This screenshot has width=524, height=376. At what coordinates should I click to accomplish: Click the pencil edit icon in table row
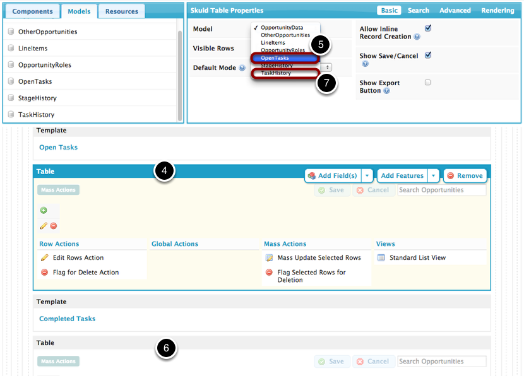tap(44, 226)
